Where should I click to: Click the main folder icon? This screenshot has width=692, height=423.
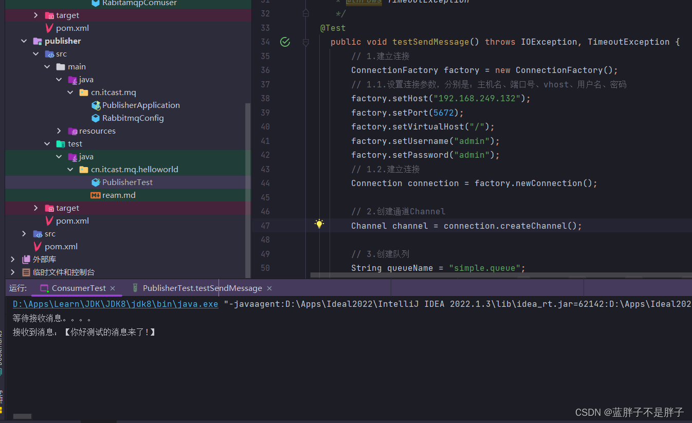click(x=61, y=67)
